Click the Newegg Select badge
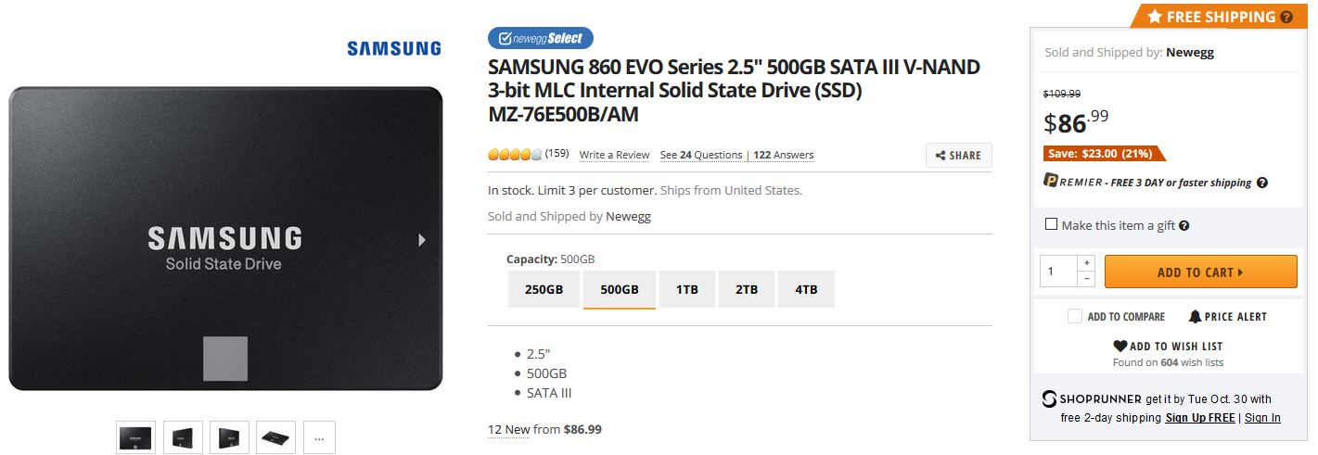The height and width of the screenshot is (455, 1318). coord(541,38)
